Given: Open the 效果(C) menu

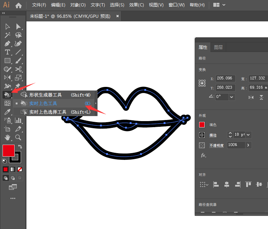Looking at the screenshot, I should (137, 5).
